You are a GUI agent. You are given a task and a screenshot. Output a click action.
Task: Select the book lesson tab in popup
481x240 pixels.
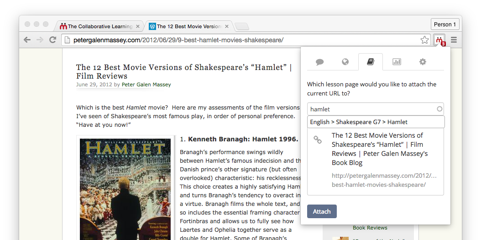(371, 62)
